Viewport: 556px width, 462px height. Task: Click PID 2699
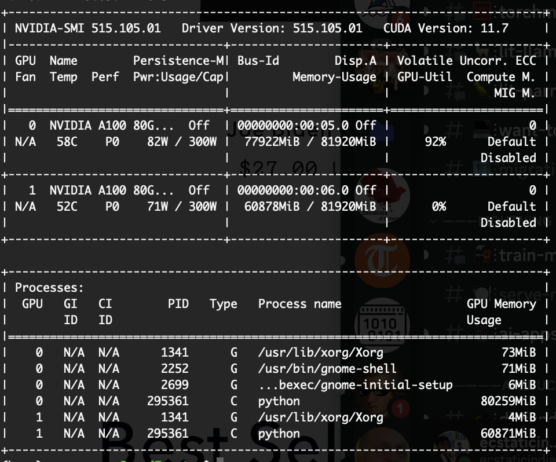175,385
